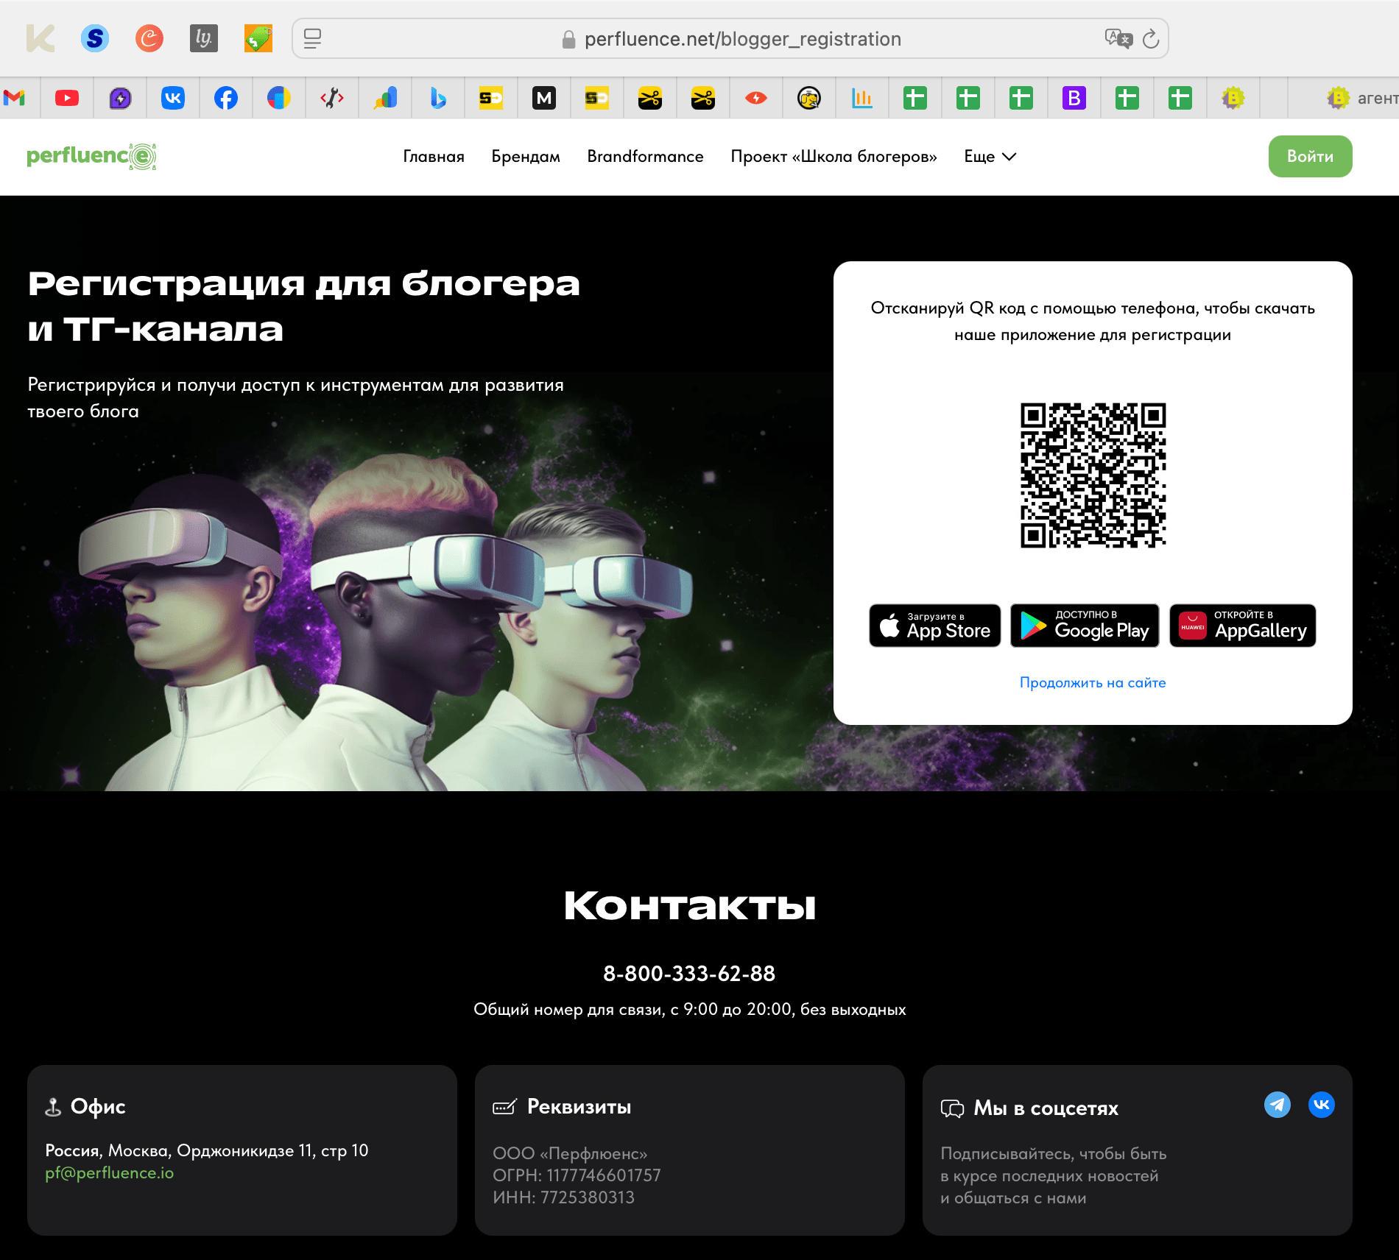Open Проект «Школа блогеров» link

click(x=834, y=157)
